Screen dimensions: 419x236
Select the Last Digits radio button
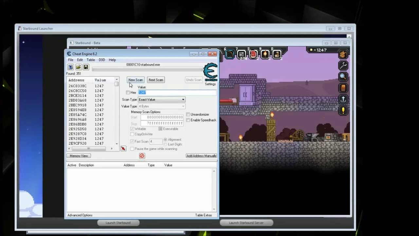pos(165,144)
